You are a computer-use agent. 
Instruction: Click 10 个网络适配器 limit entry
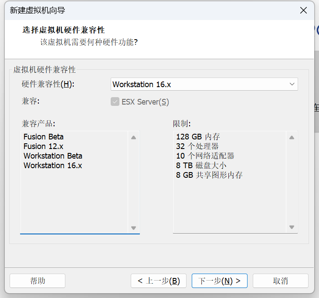point(205,156)
